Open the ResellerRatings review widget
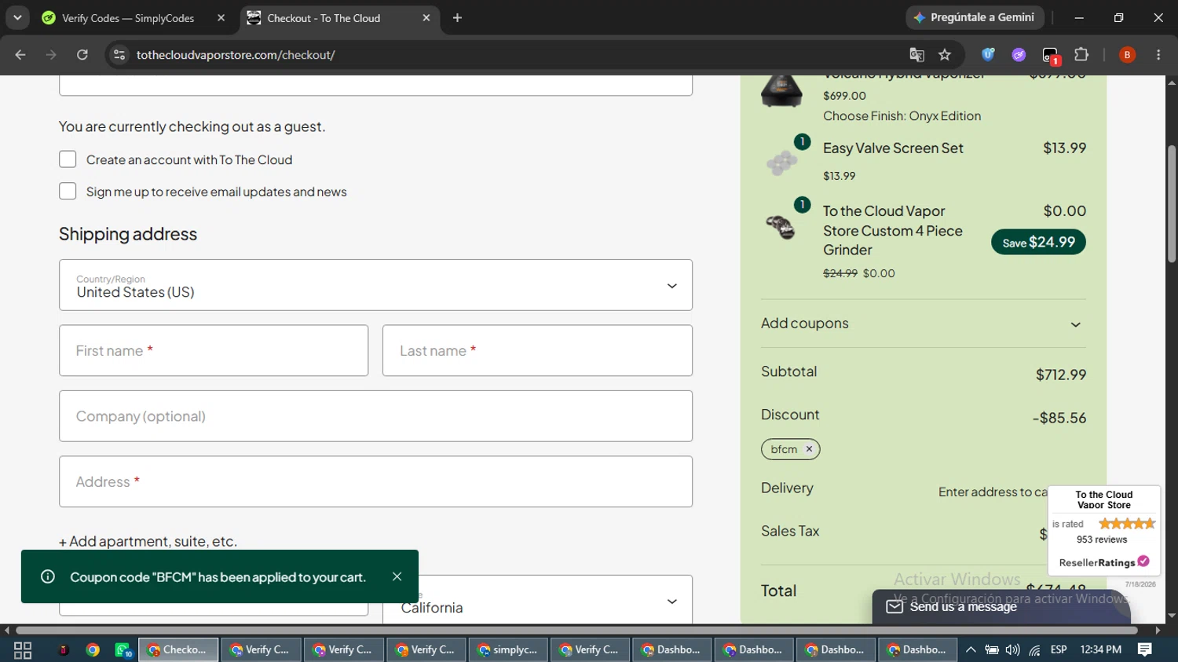 coord(1104,530)
